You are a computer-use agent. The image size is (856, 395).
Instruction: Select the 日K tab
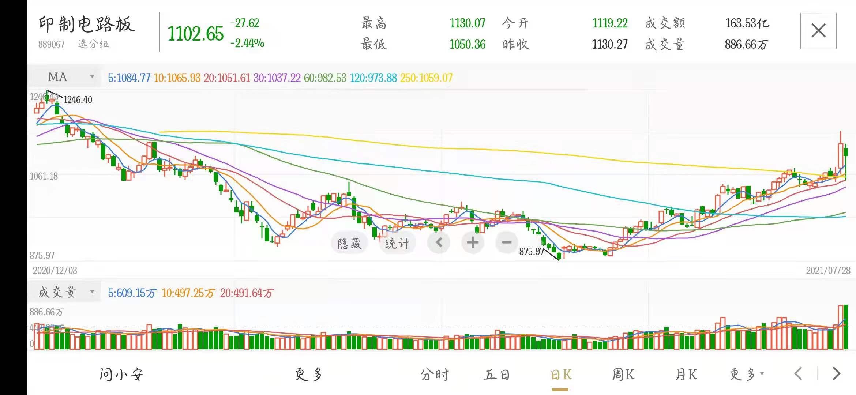pos(561,374)
